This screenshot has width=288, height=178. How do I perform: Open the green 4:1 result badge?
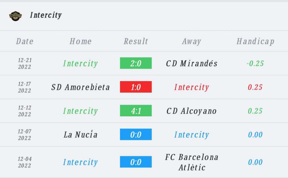(136, 110)
